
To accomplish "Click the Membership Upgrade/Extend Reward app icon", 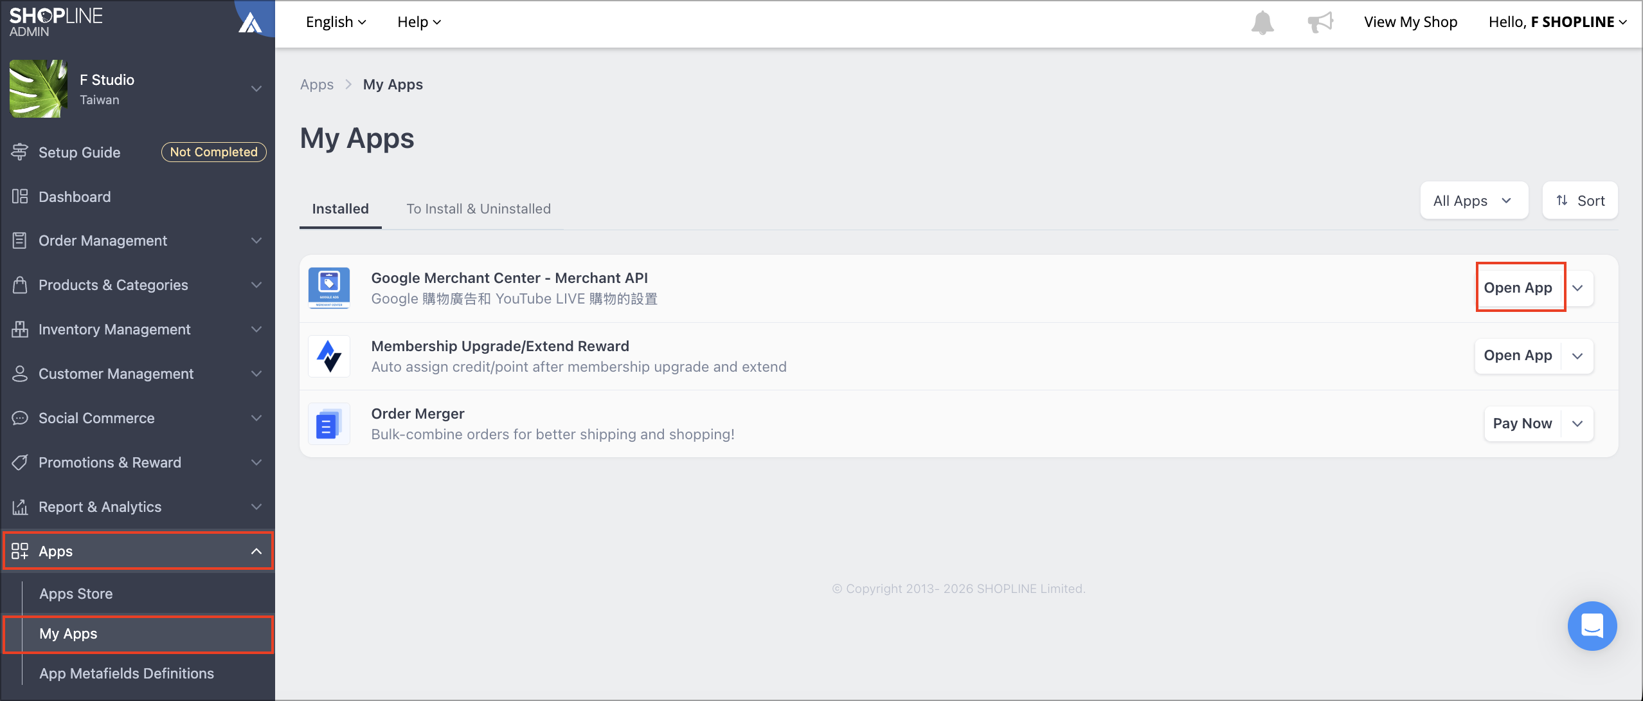I will coord(329,356).
